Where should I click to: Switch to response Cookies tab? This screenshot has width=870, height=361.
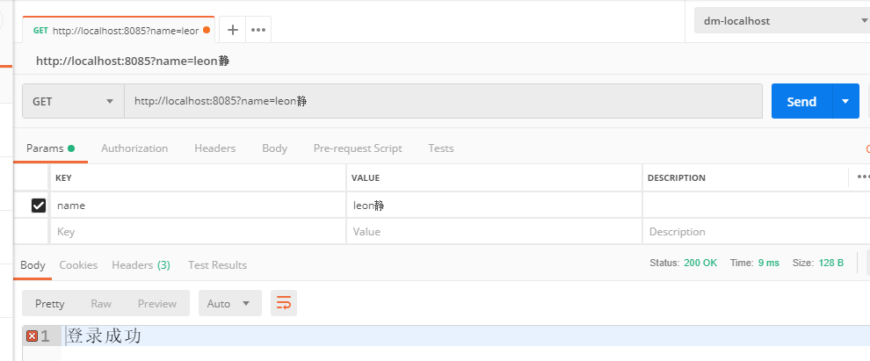point(78,264)
